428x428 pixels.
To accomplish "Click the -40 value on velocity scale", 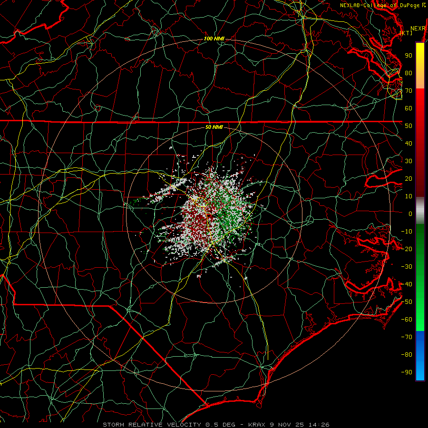I will [x=407, y=284].
